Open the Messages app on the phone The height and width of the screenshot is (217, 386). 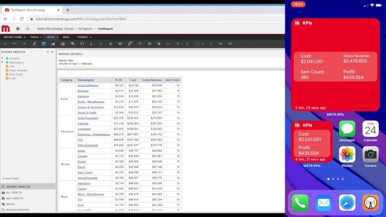coord(347,128)
